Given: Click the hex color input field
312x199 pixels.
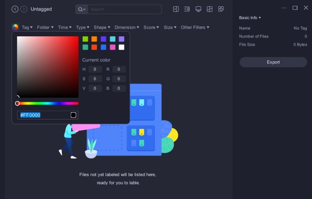Looking at the screenshot, I should [48, 115].
